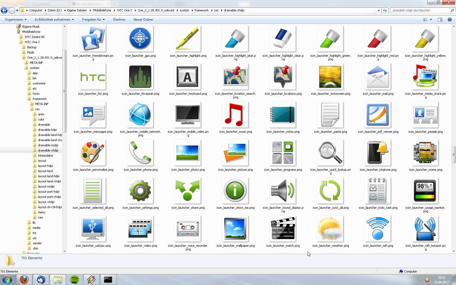Open Freigeben für dropdown
456x285 pixels.
click(x=93, y=20)
